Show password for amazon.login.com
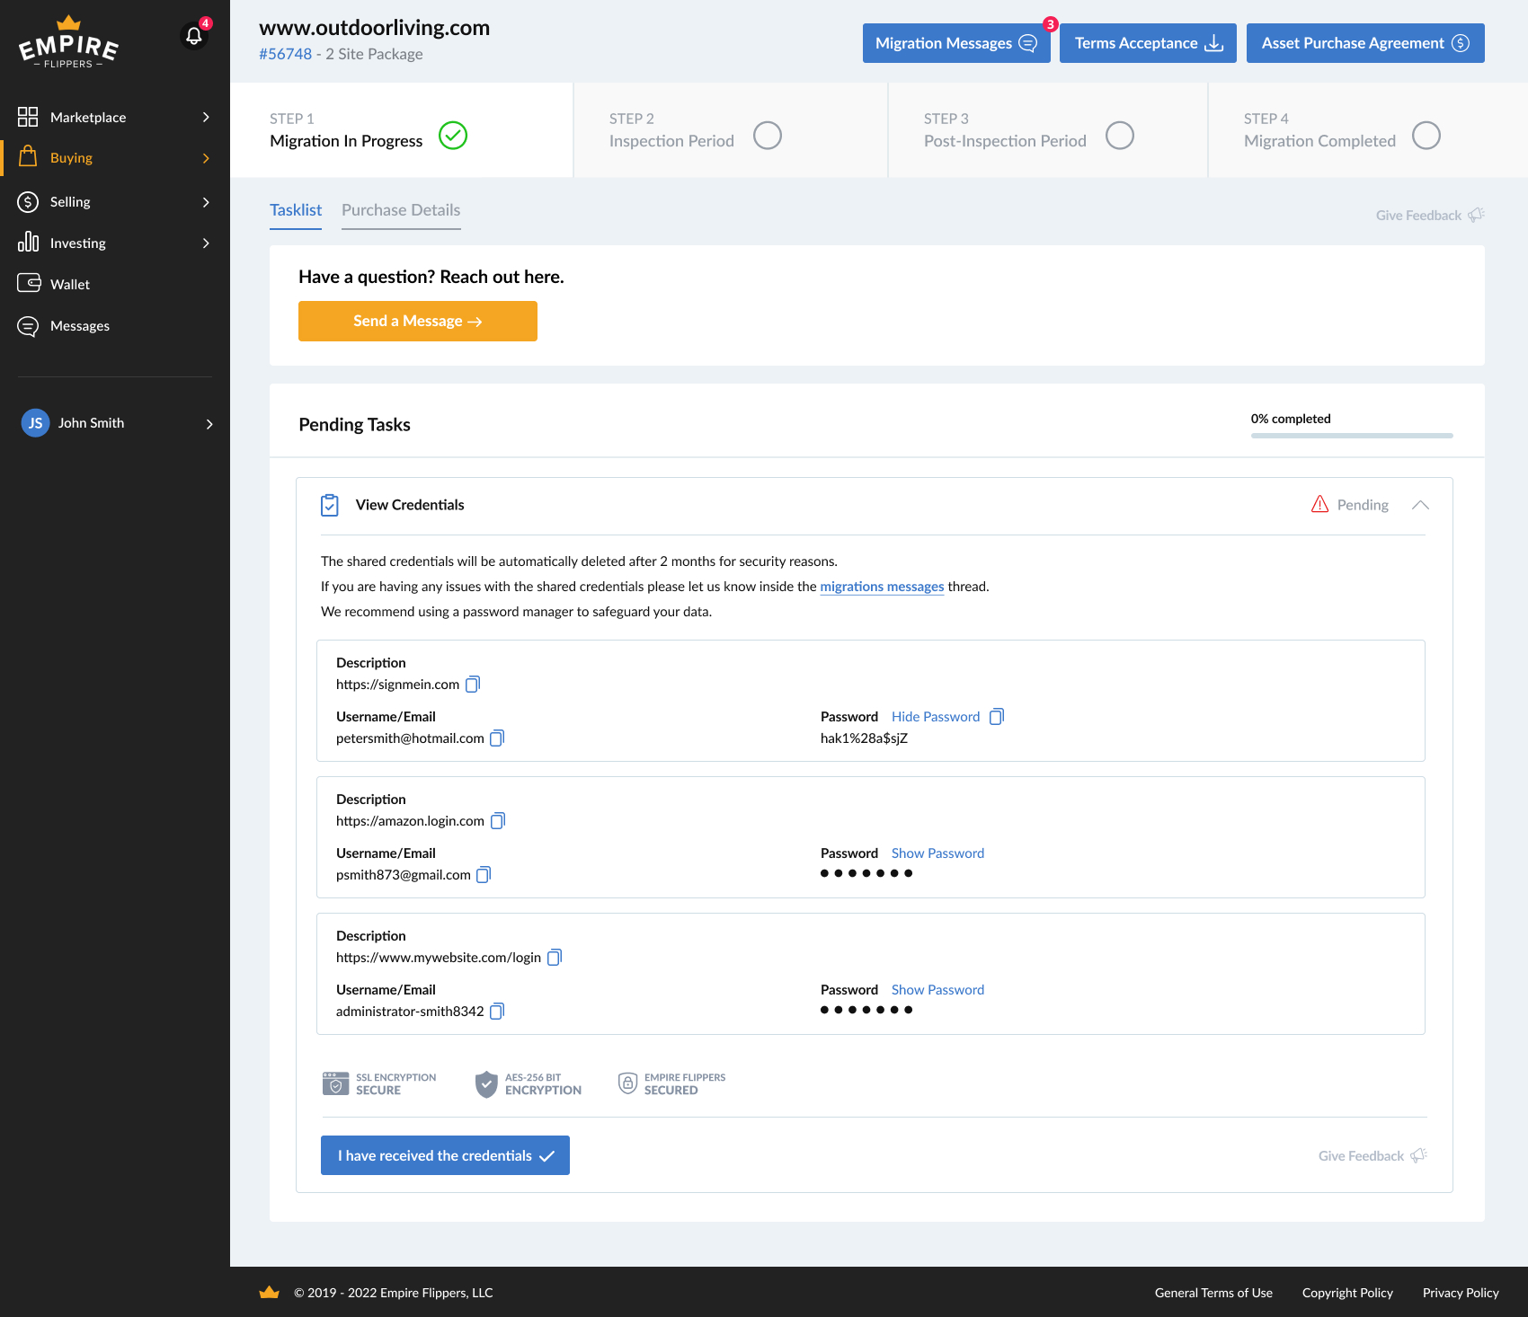1528x1317 pixels. pyautogui.click(x=937, y=853)
